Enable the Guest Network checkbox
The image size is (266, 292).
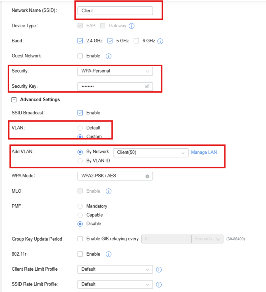(x=80, y=56)
